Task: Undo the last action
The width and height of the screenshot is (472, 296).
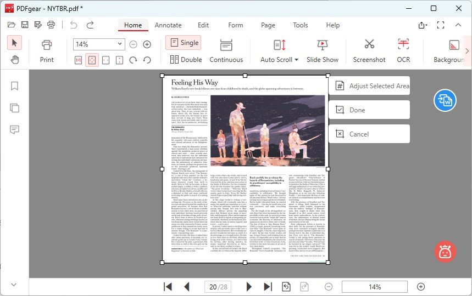Action: click(74, 25)
